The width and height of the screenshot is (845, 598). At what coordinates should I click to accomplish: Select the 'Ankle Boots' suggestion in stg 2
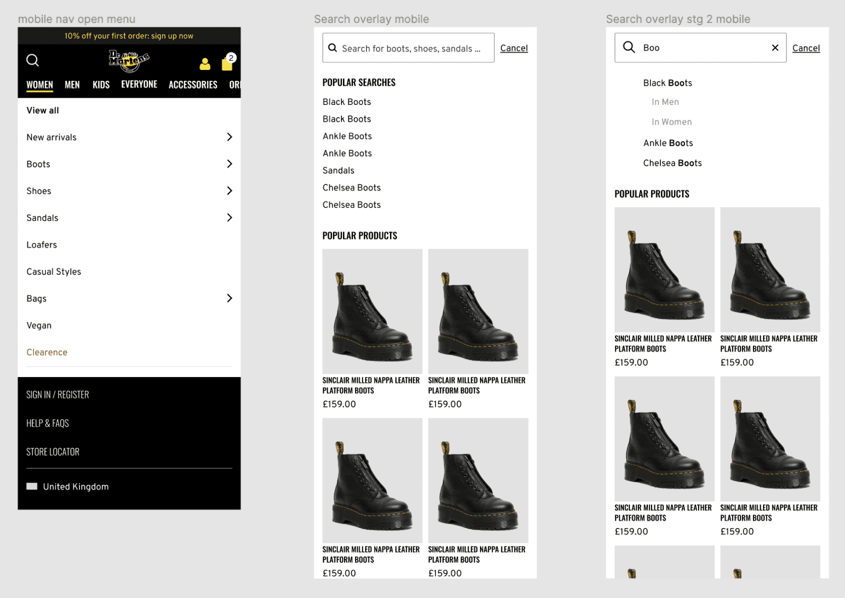668,143
